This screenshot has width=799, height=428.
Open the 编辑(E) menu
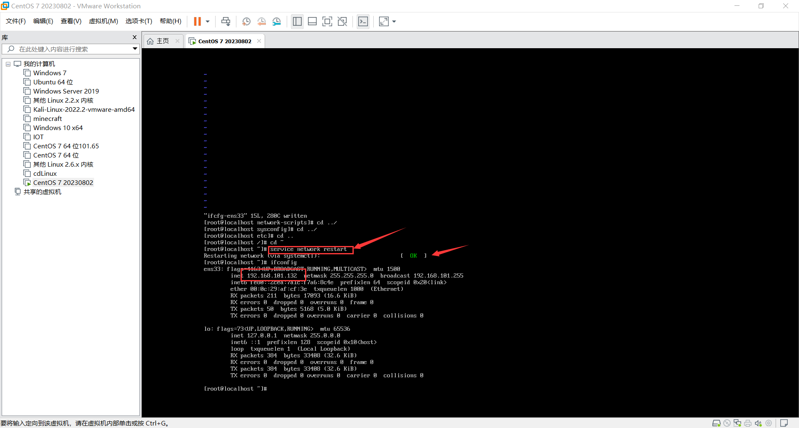43,21
